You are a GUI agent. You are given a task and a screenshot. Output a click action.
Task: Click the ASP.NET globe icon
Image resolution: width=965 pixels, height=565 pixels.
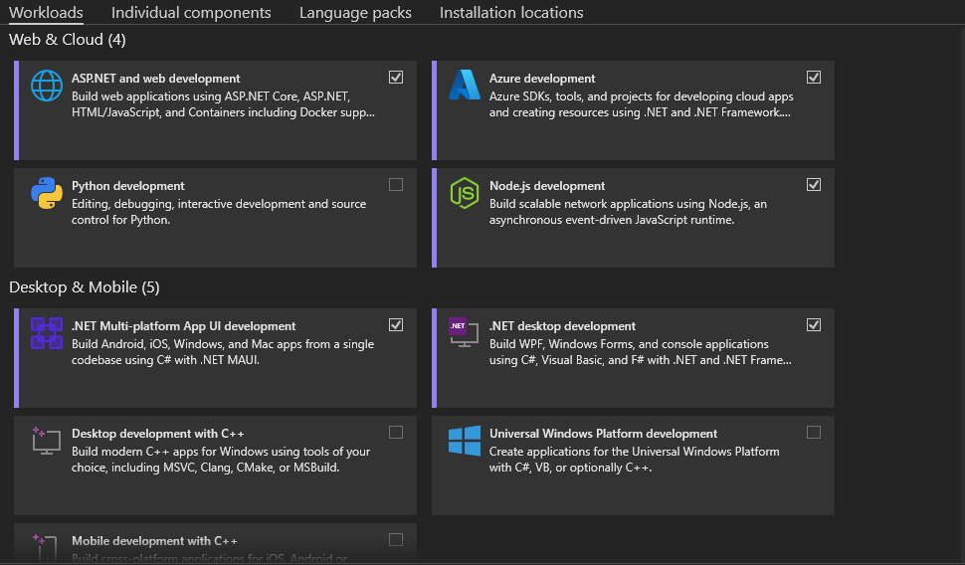point(47,86)
